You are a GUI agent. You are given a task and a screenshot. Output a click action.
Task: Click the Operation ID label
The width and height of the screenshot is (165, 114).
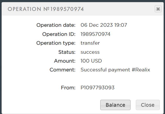[59, 34]
